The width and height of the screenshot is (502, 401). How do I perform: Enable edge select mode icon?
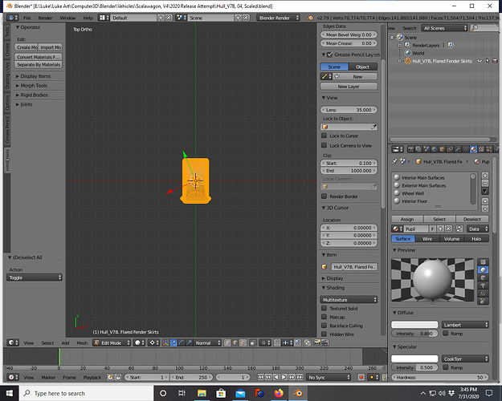(235, 342)
